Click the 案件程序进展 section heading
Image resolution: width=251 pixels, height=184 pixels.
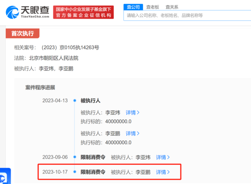[x=40, y=88]
